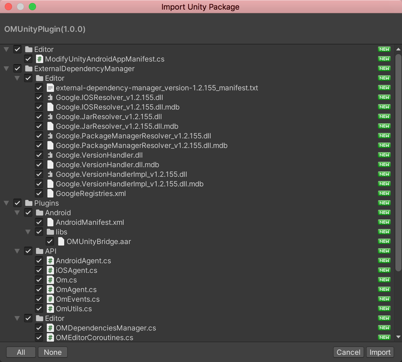Screen dimensions: 402x362
Task: Click the script icon for Om.cs
Action: tap(50, 280)
